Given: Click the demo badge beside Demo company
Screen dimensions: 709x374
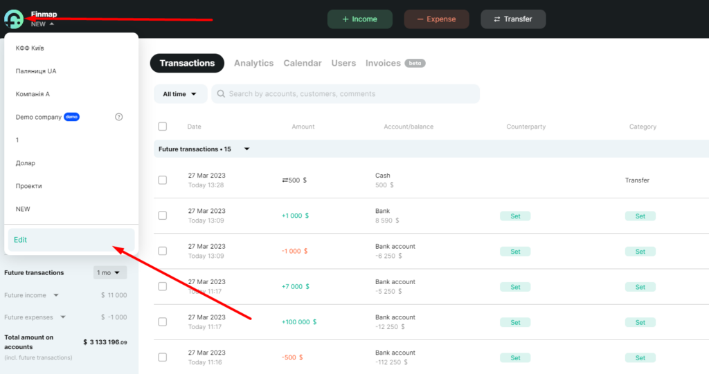Looking at the screenshot, I should (72, 117).
